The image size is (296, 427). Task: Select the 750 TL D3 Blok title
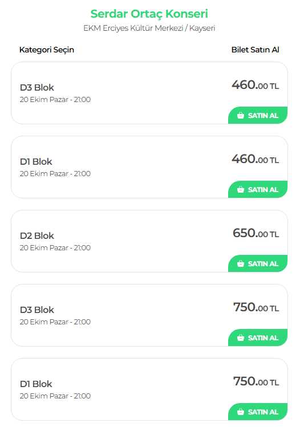[37, 310]
